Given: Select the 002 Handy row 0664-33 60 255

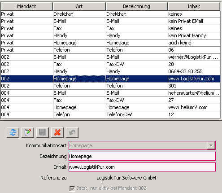Looking at the screenshot, I should point(110,71).
